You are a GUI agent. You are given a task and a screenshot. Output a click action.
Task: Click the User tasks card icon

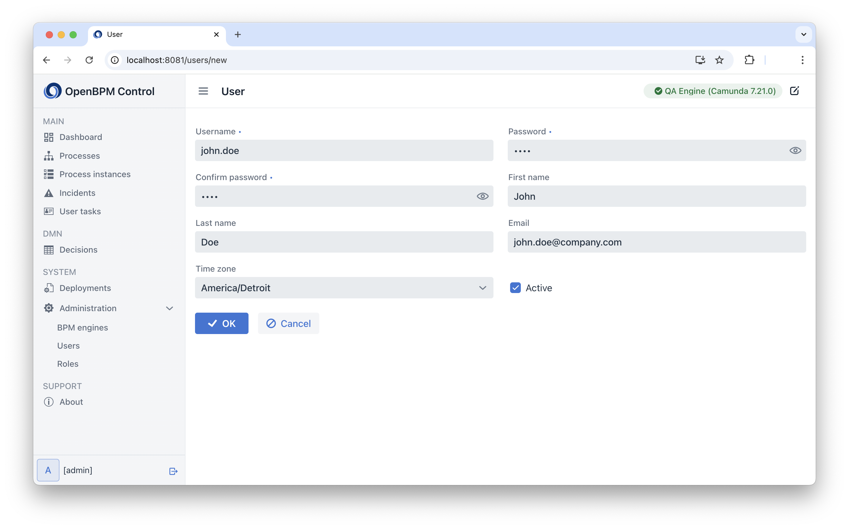point(49,211)
